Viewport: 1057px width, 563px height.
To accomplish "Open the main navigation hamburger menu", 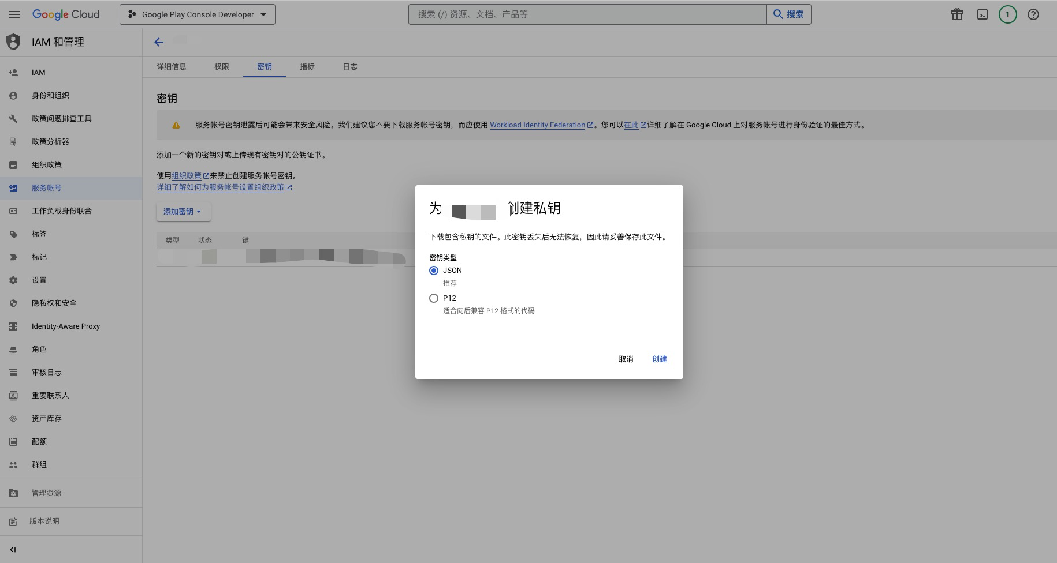I will pos(14,14).
